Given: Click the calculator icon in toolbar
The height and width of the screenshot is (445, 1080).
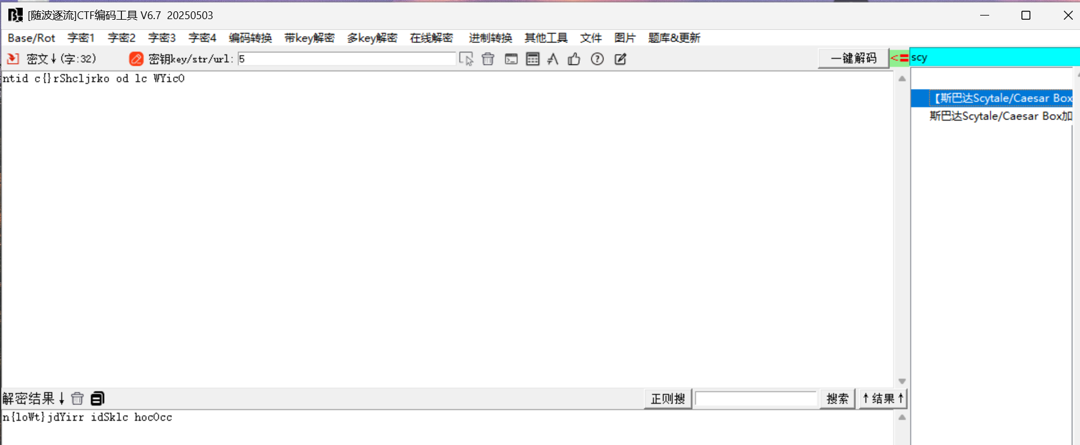Looking at the screenshot, I should point(533,59).
